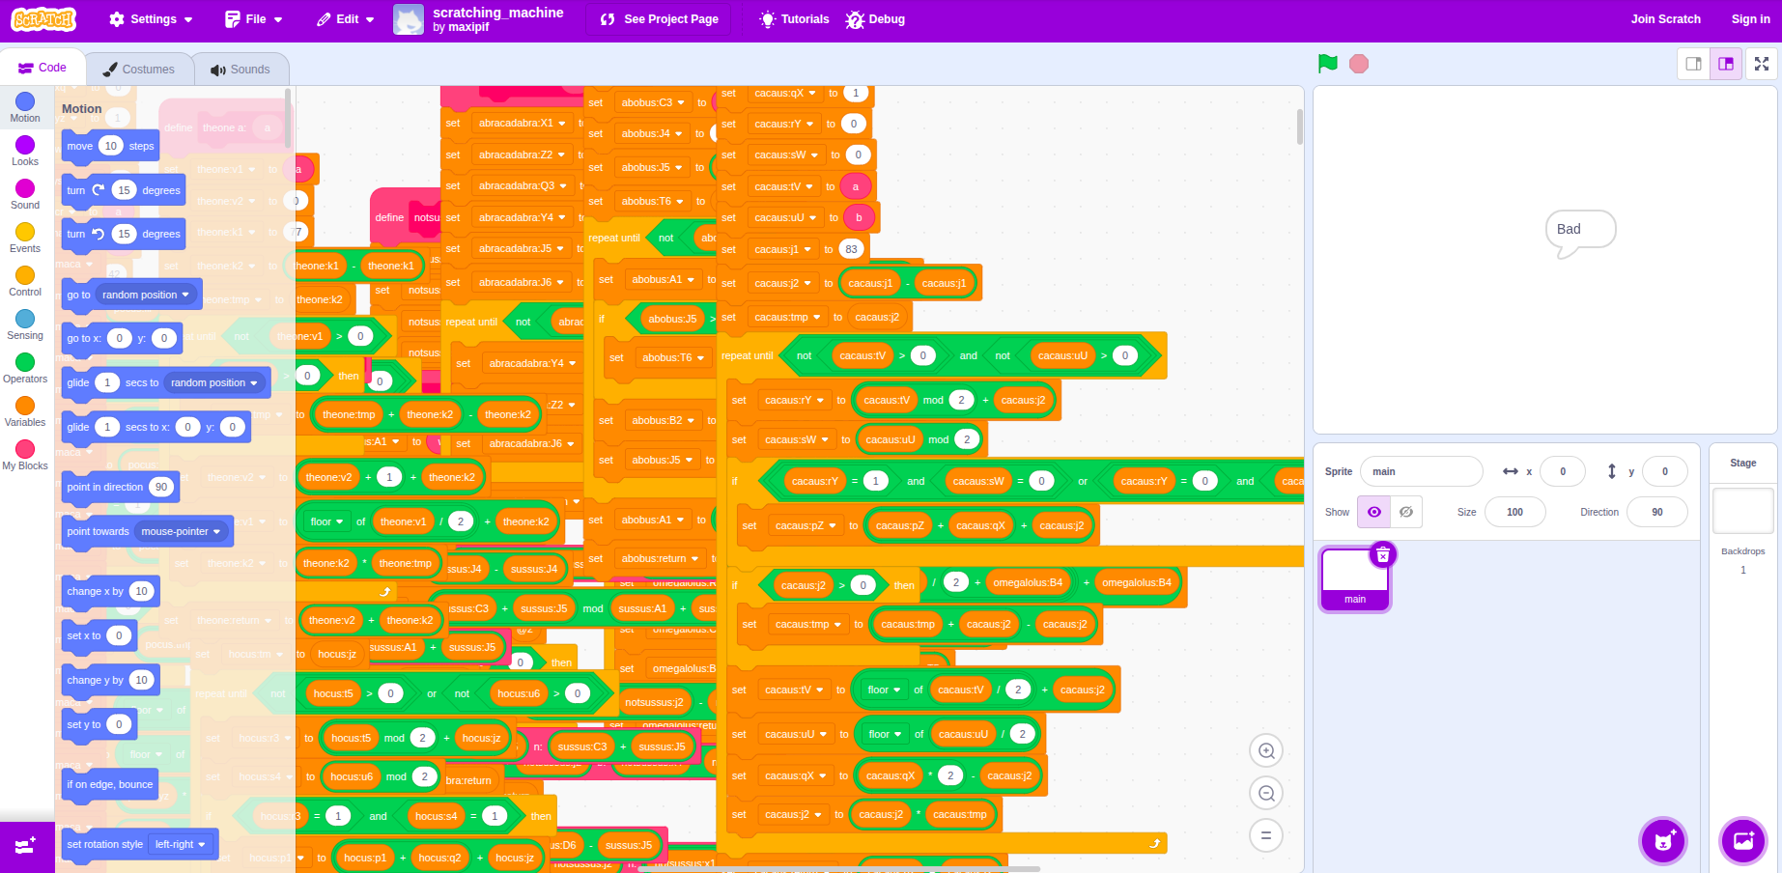The width and height of the screenshot is (1782, 873).
Task: Click the green flag to run project
Action: pyautogui.click(x=1328, y=64)
